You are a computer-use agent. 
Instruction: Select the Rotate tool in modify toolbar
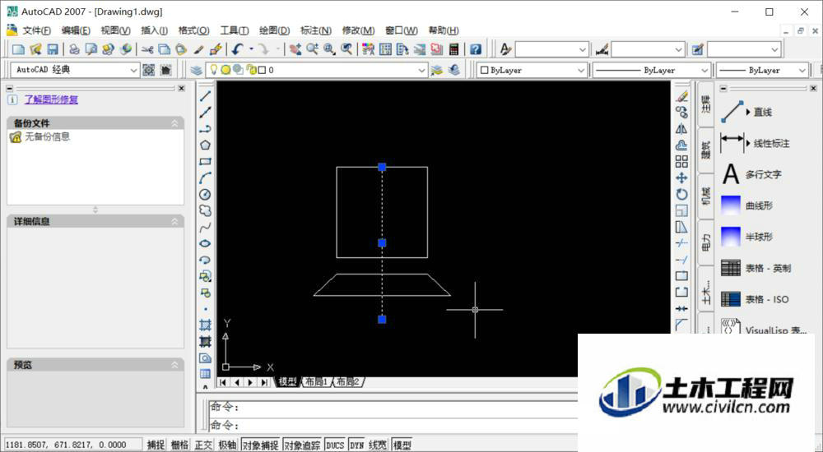(681, 195)
